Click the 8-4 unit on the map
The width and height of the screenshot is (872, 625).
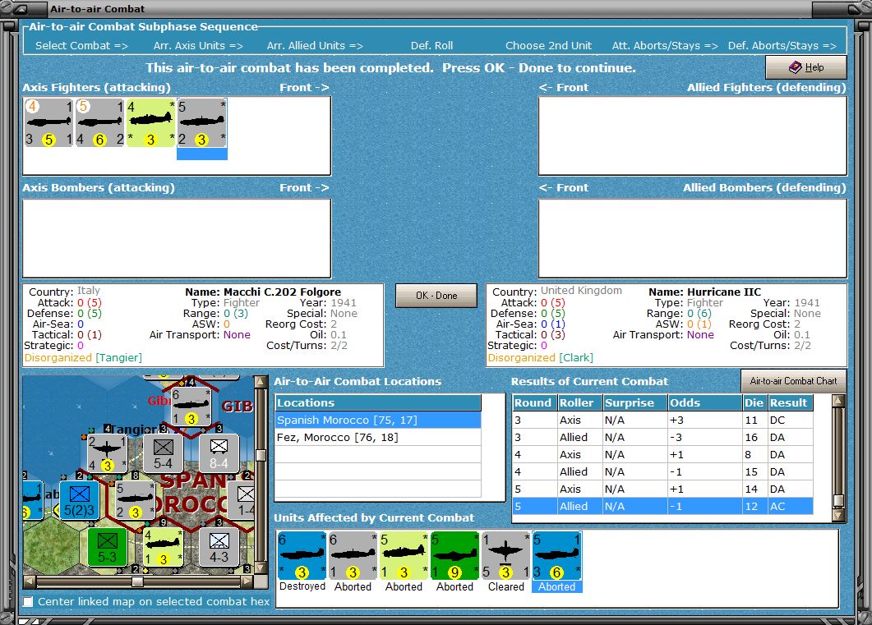219,453
